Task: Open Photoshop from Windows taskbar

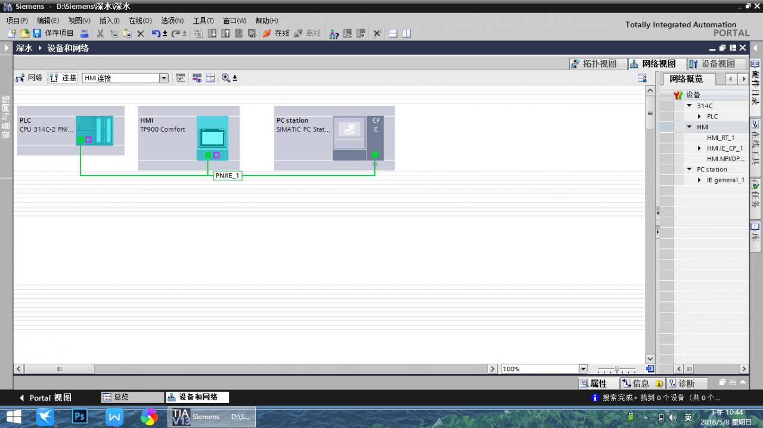Action: pos(80,417)
